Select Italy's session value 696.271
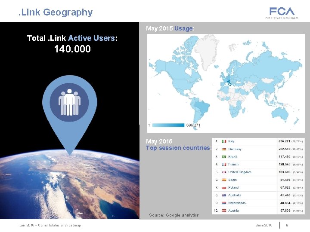Viewport: 310px width, 232px height. [284, 141]
